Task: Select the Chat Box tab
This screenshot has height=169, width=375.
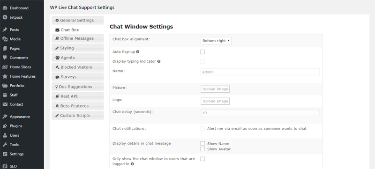Action: click(78, 30)
